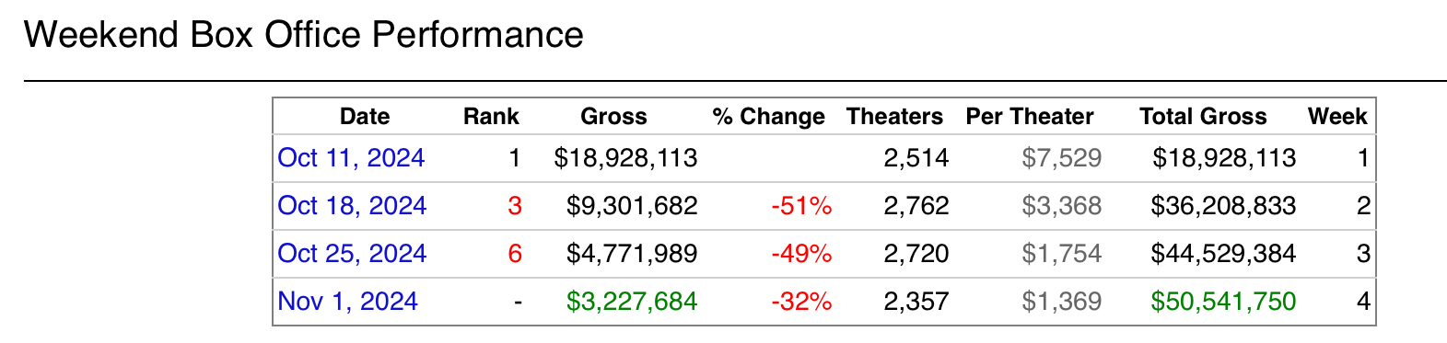Select the $18,928,113 gross cell

pos(625,158)
